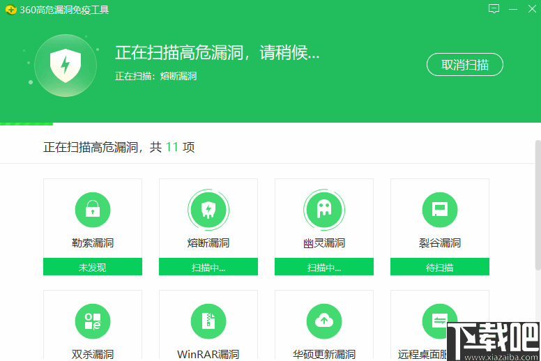Click the 正在扫描高危漏洞，请稍候 heading
The height and width of the screenshot is (361, 541).
pyautogui.click(x=218, y=53)
